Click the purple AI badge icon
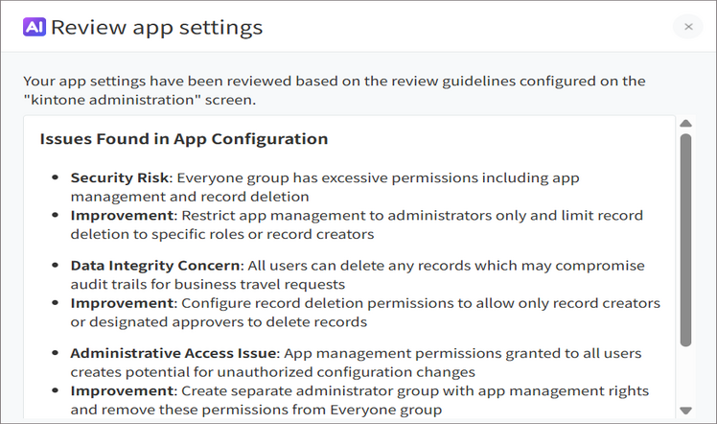Viewport: 717px width, 424px height. 35,27
